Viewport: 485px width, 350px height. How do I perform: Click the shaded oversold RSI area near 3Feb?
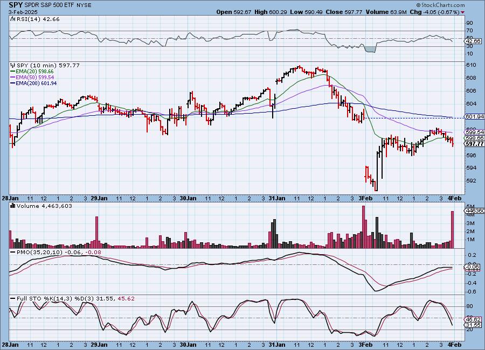point(371,50)
